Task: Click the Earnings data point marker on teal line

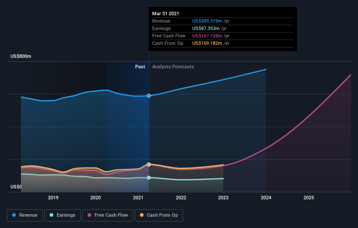Action: tap(149, 178)
